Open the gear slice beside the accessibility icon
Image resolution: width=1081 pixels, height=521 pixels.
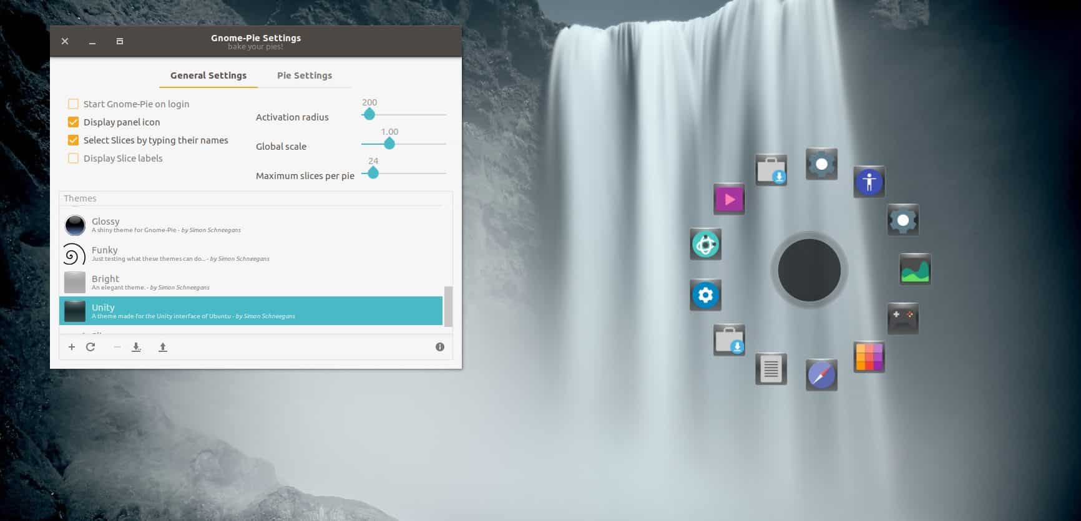coord(821,164)
